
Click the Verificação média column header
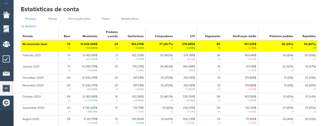(x=244, y=36)
